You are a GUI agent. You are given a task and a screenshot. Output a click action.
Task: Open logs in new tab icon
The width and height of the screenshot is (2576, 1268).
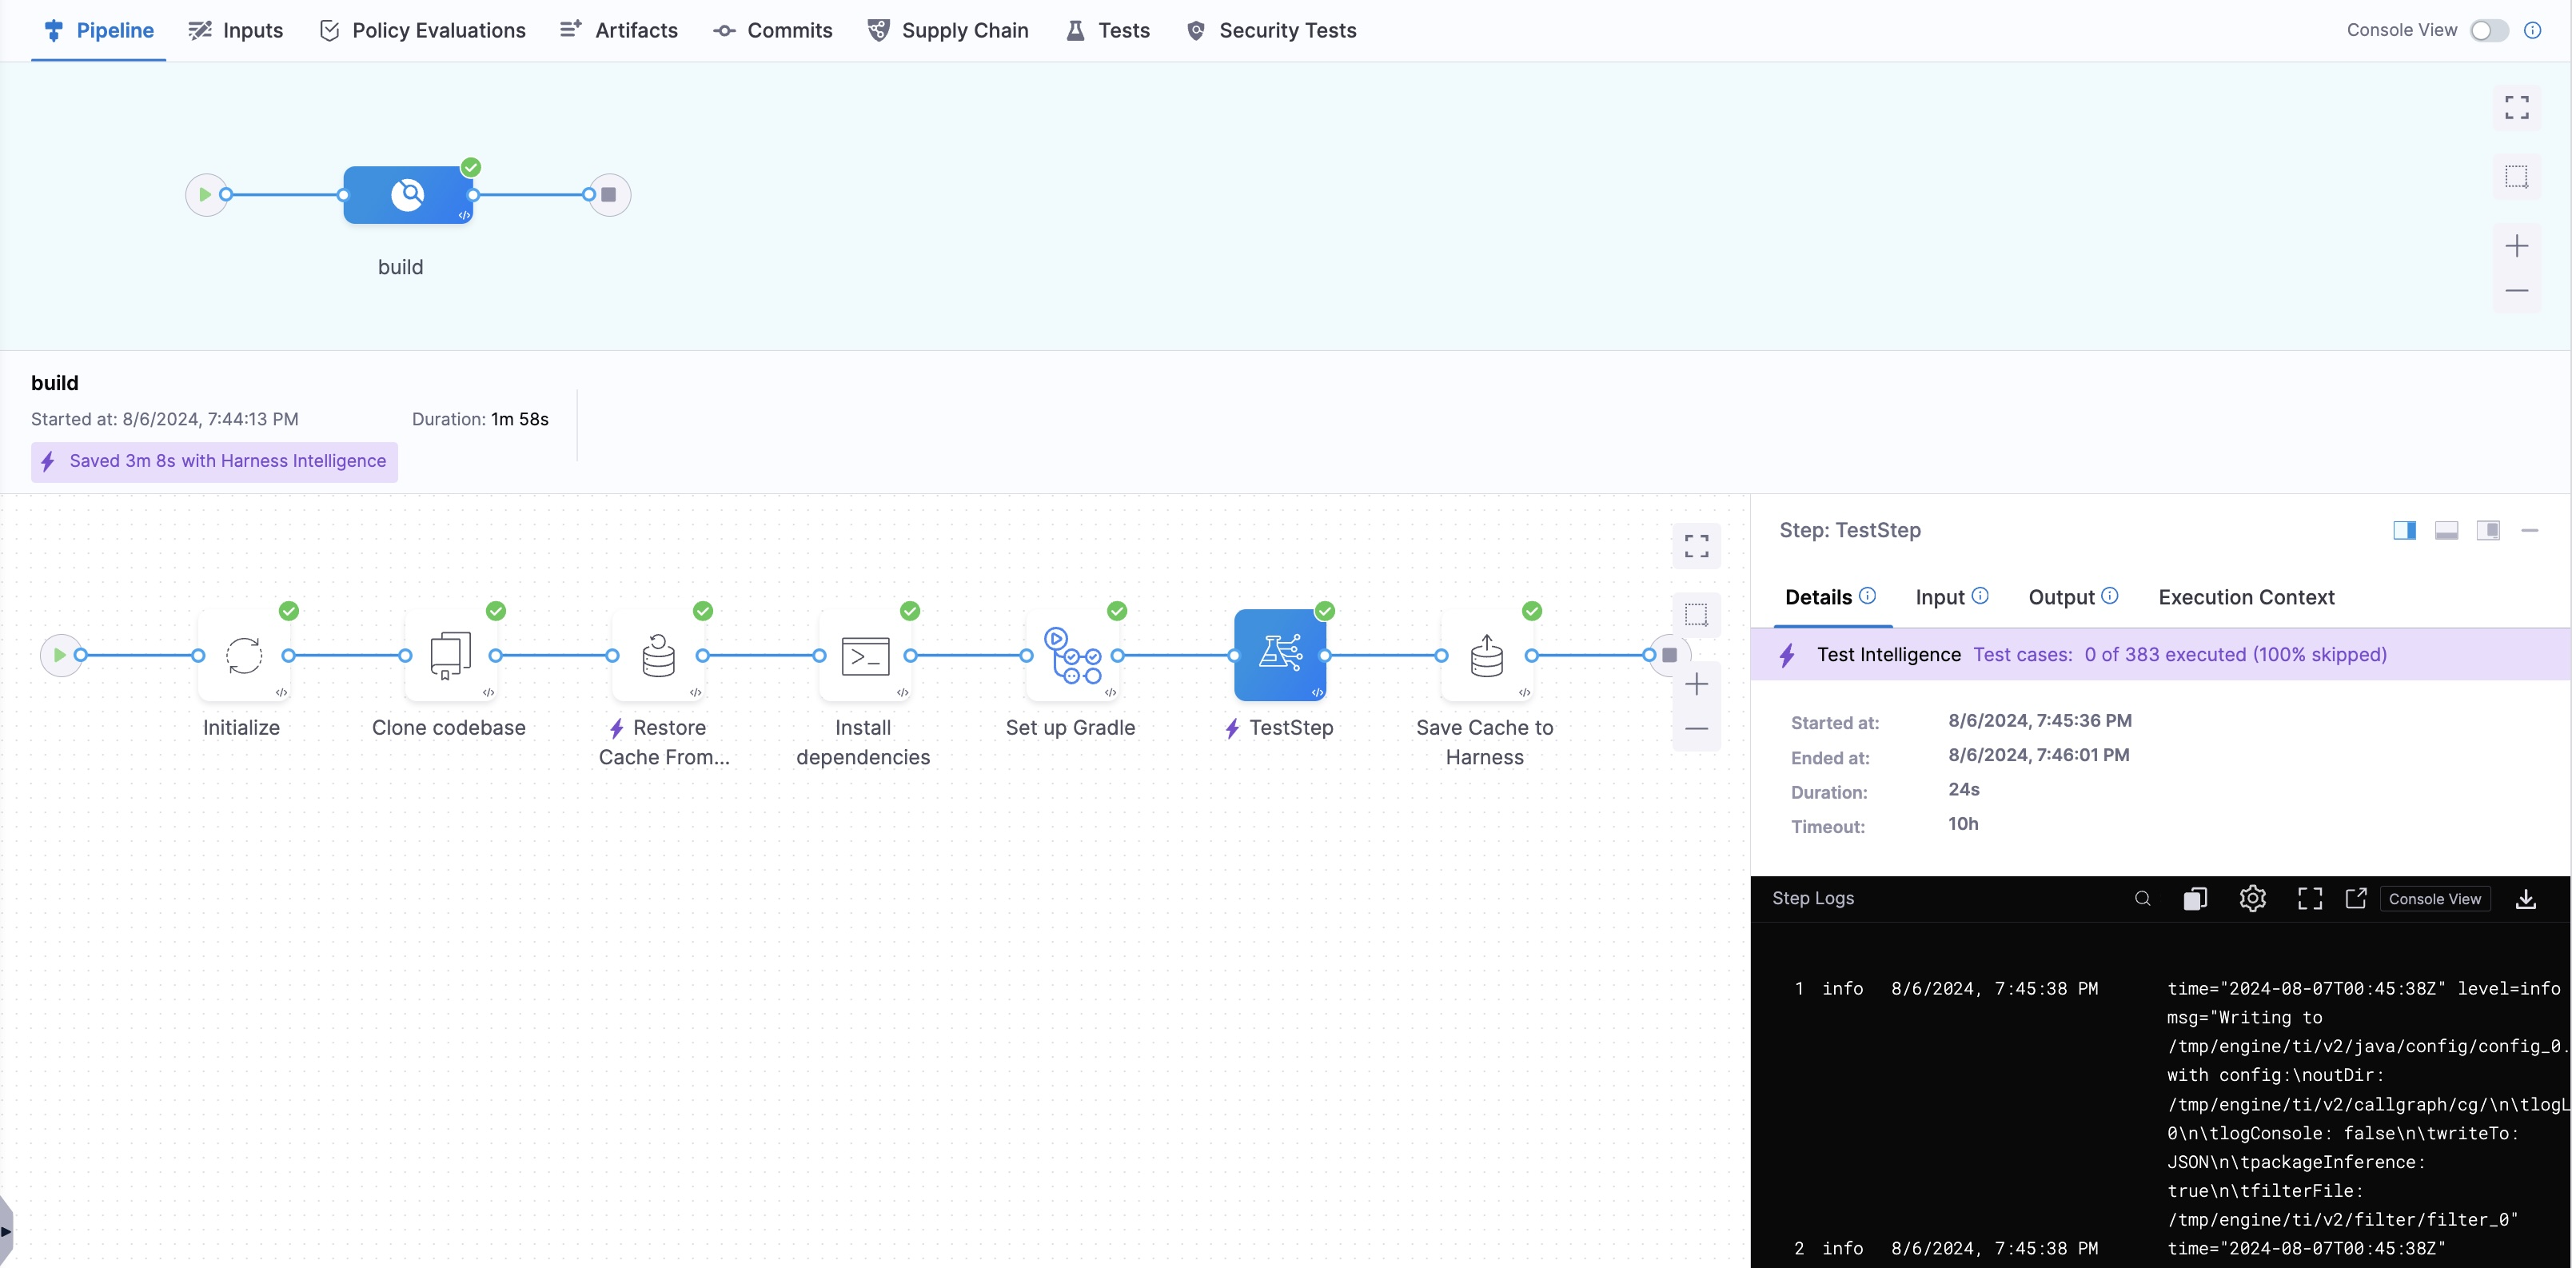tap(2356, 898)
